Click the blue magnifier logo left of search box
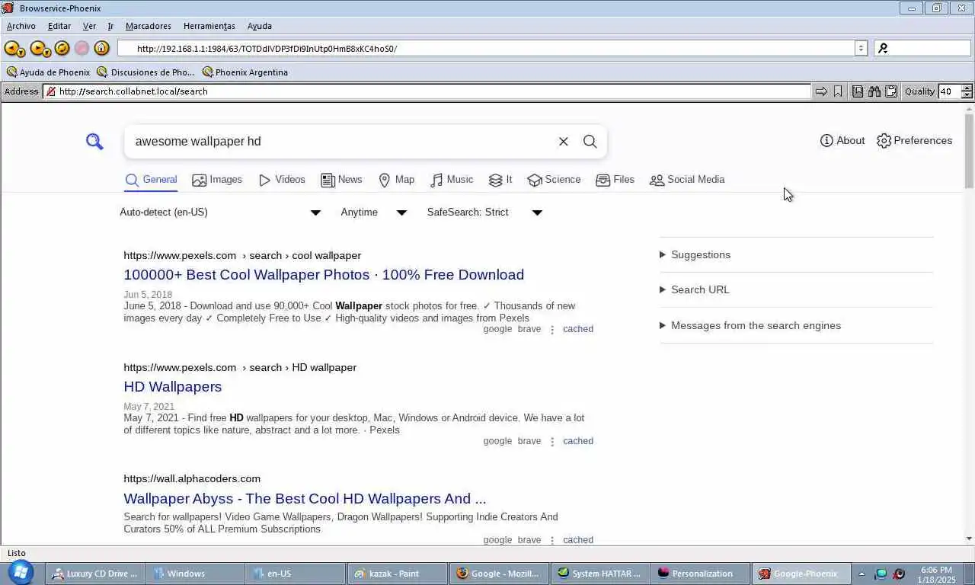 [94, 142]
